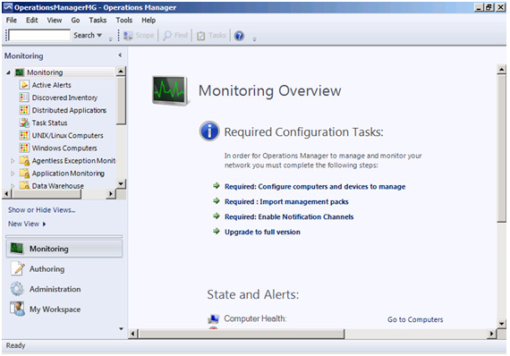Click Show or Hide Views link
This screenshot has width=510, height=356.
(x=42, y=210)
